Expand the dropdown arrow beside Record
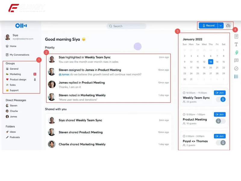The width and height of the screenshot is (241, 181). click(x=221, y=26)
